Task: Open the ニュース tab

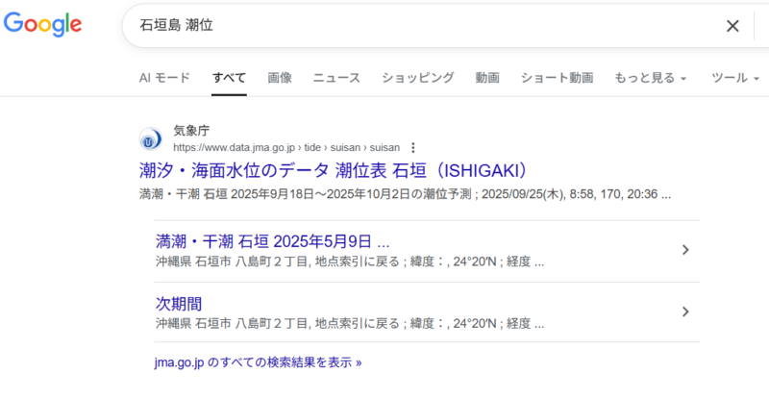Action: coord(336,78)
